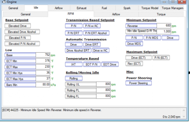Open the Elevated Drive Alcohol table
Viewport: 190px width, 123px height.
tap(22, 32)
